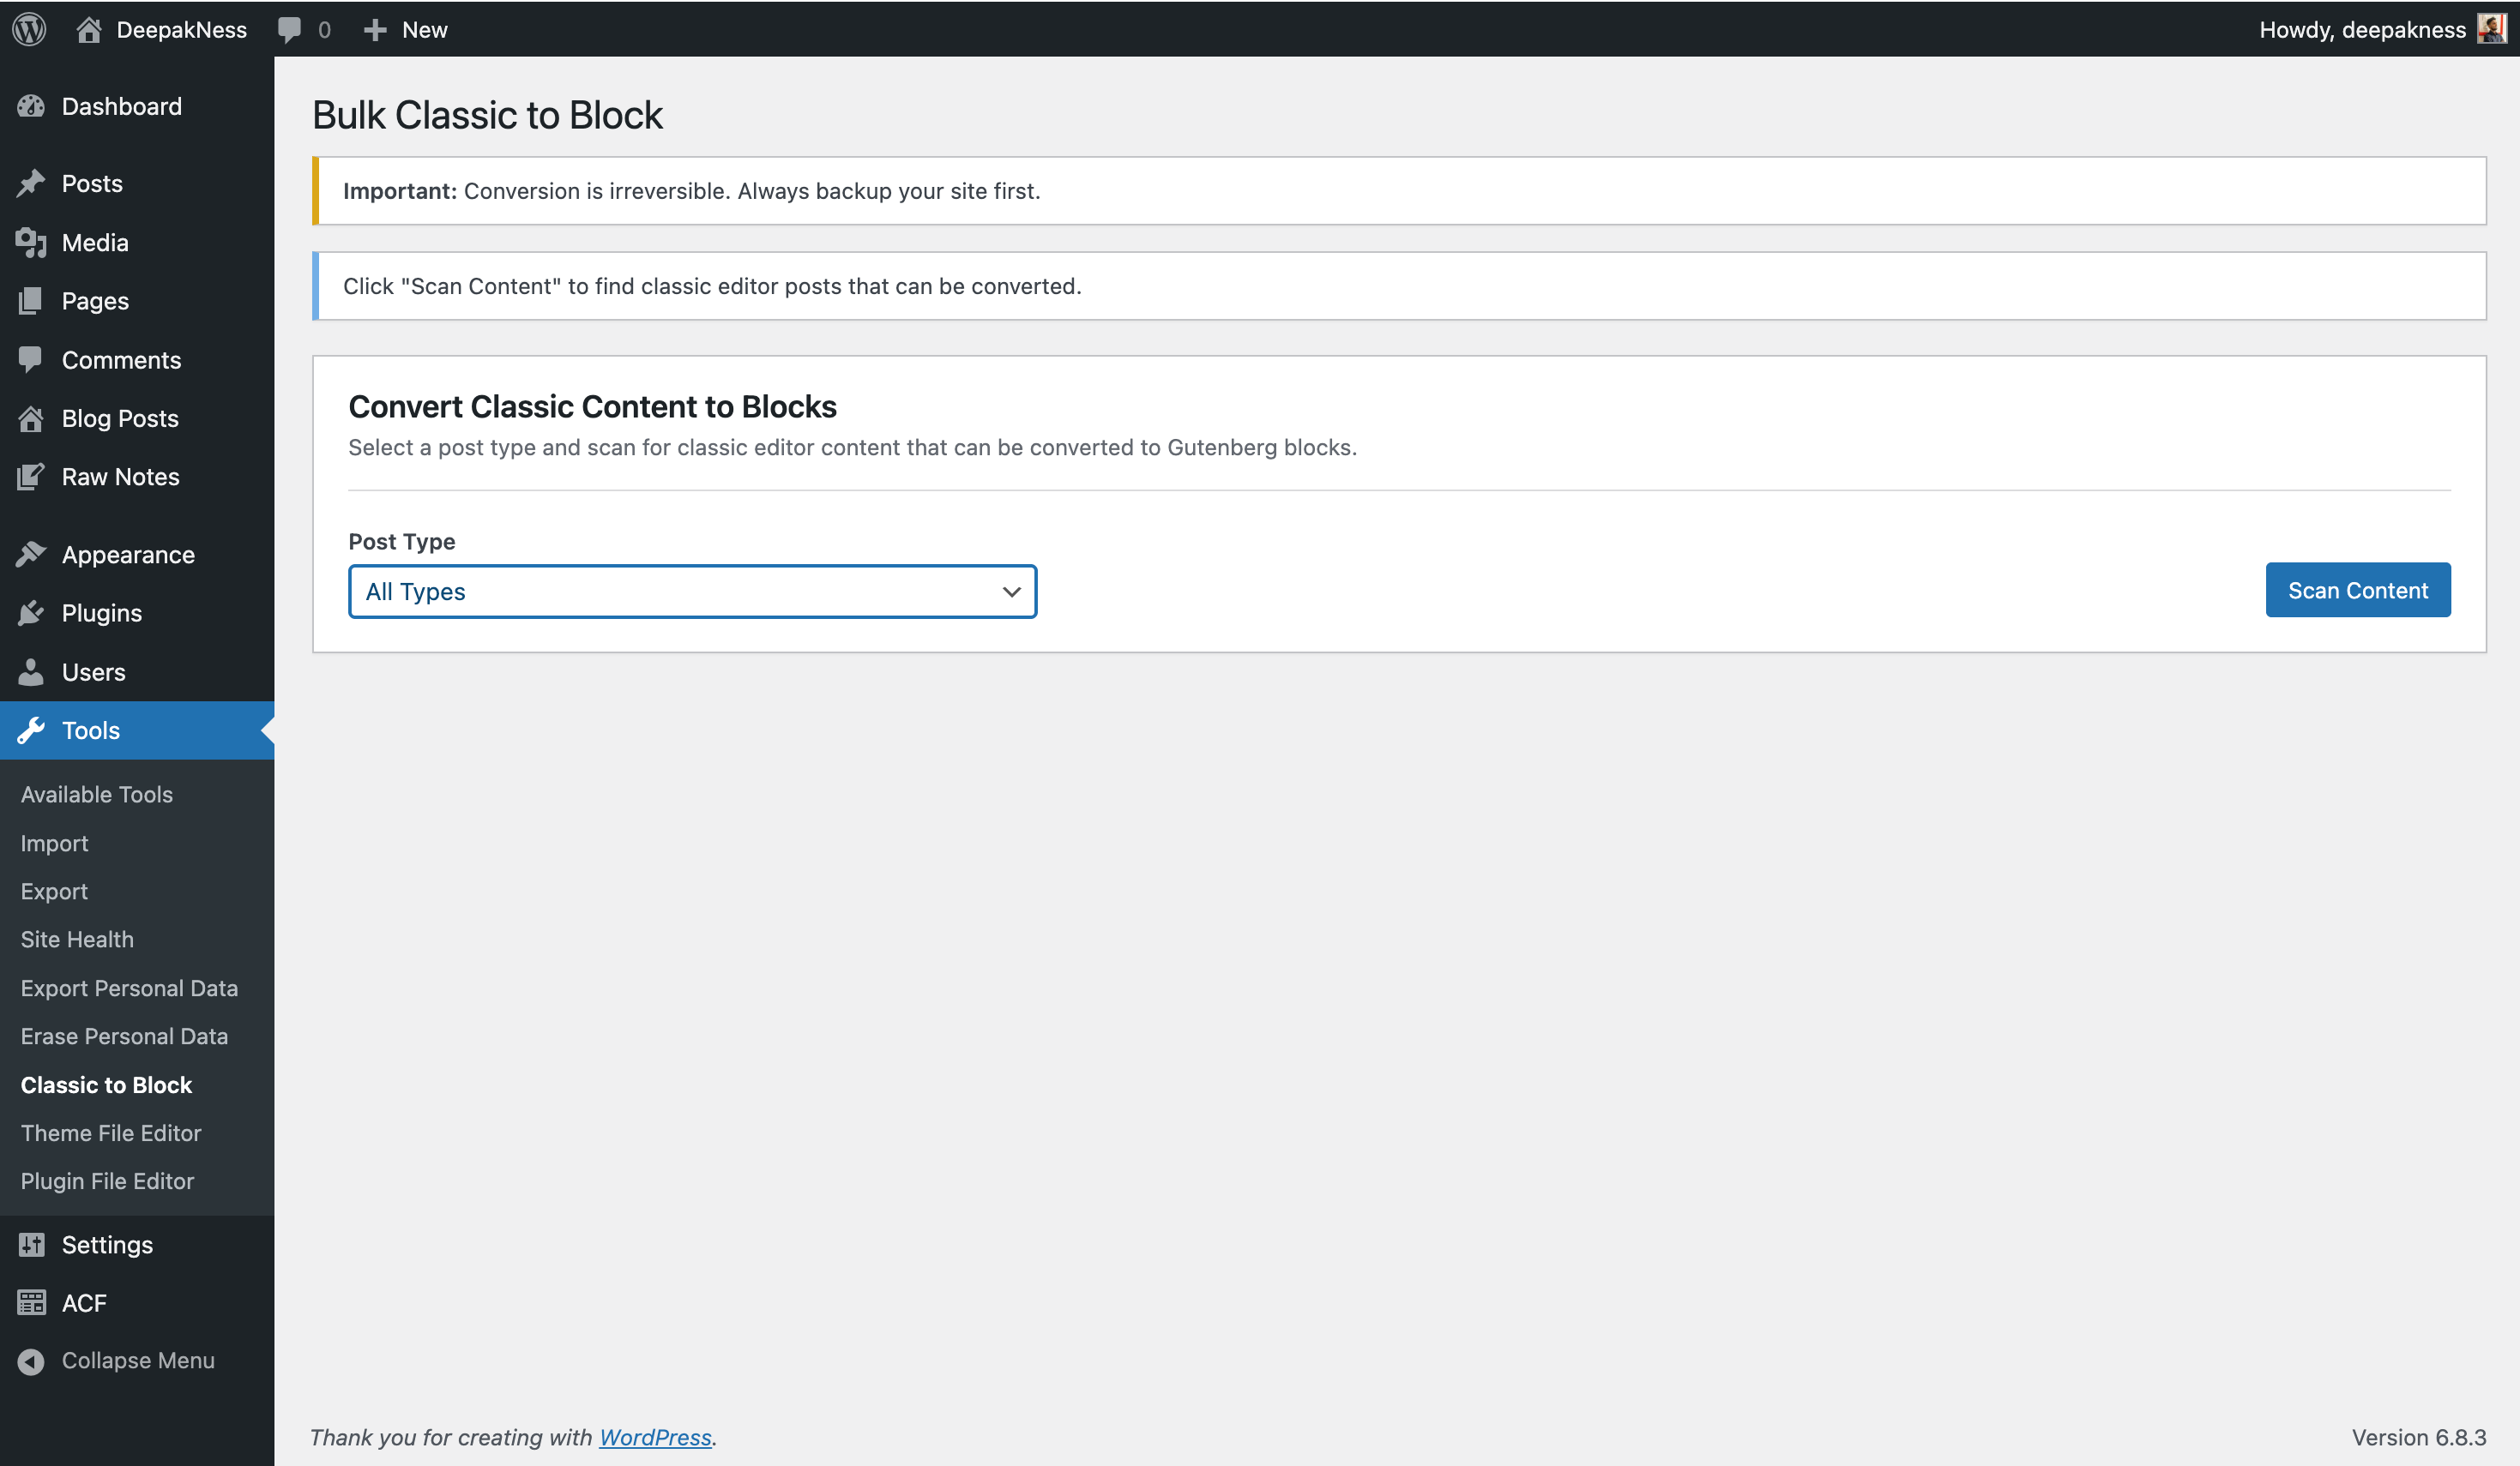
Task: Click the Scan Content button
Action: [x=2357, y=591]
